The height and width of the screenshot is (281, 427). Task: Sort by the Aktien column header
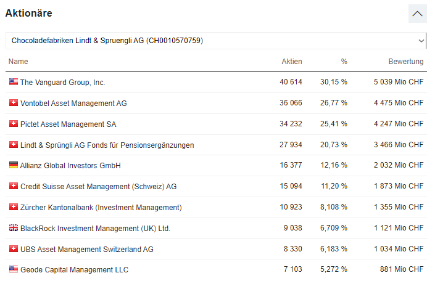tap(291, 62)
